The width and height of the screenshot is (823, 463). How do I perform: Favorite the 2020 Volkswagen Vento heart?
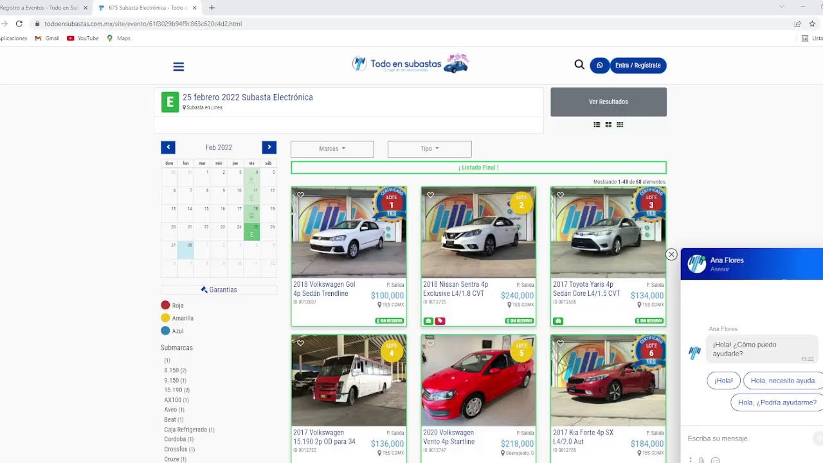[x=430, y=343]
